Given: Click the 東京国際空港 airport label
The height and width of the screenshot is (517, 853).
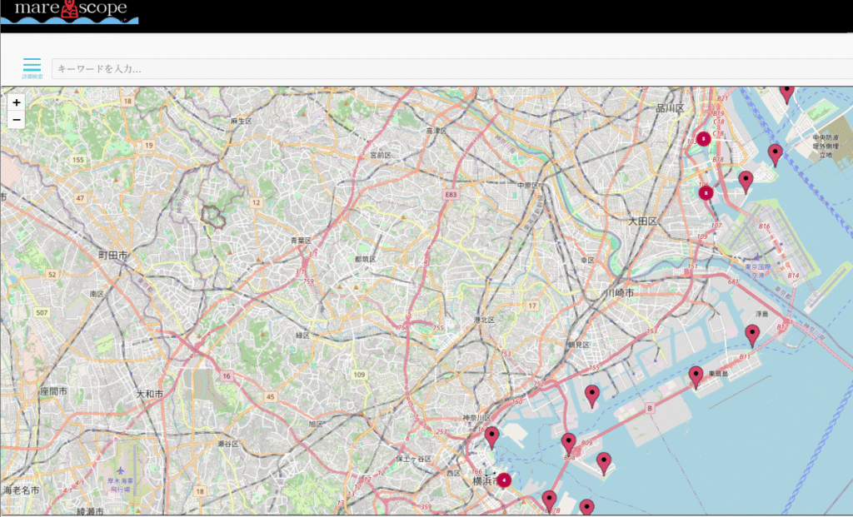Looking at the screenshot, I should click(x=758, y=271).
